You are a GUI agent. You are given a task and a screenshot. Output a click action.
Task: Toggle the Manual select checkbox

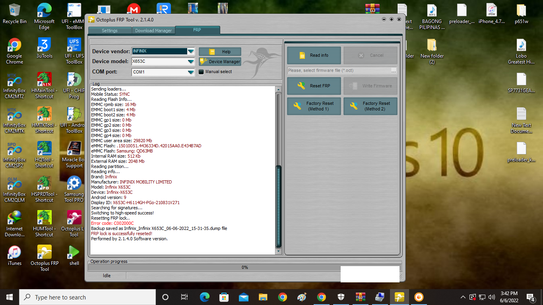click(201, 72)
